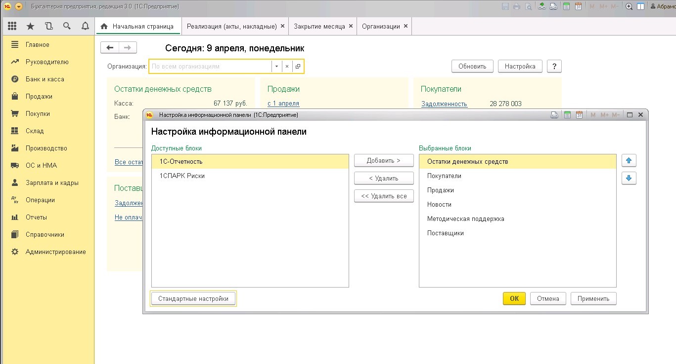
Task: Move selected block up with arrow
Action: pyautogui.click(x=629, y=161)
